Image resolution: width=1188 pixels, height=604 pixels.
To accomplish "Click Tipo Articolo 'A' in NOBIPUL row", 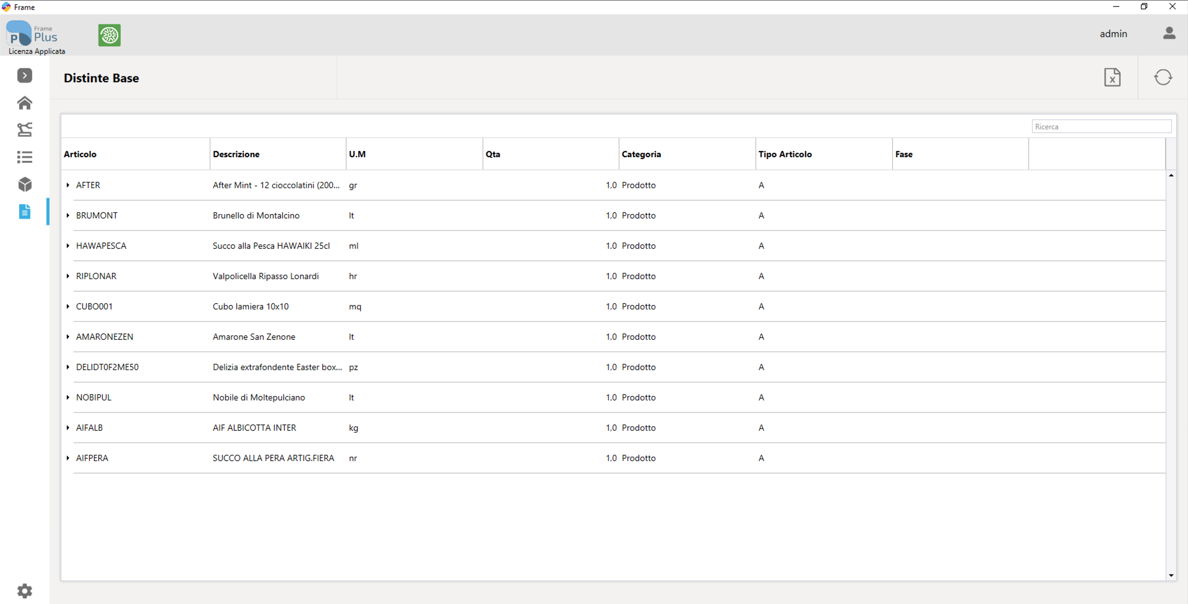I will click(761, 397).
